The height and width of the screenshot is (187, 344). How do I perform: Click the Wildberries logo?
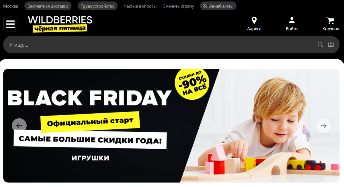coord(60,24)
